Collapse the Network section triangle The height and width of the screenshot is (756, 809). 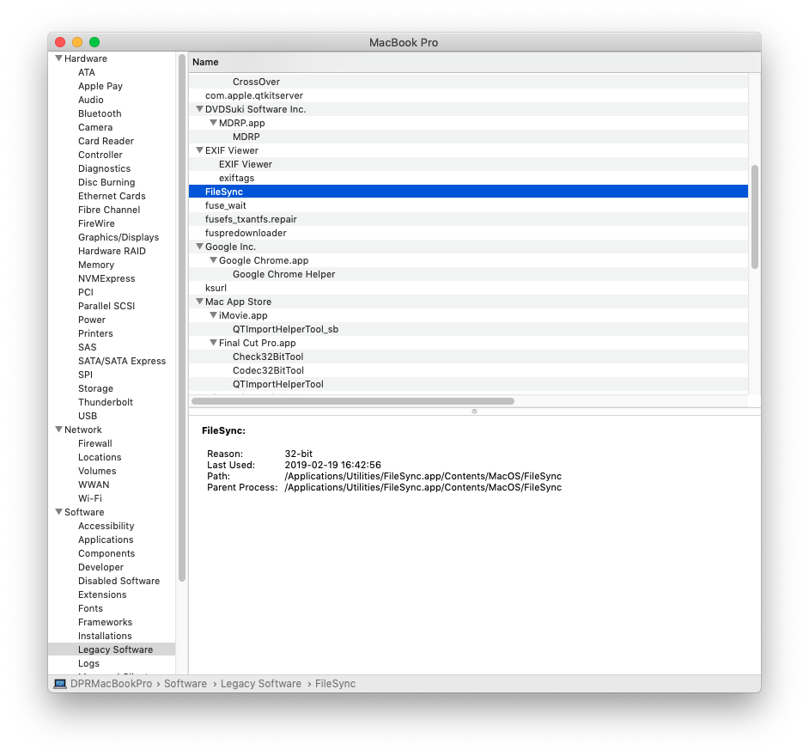[x=58, y=430]
